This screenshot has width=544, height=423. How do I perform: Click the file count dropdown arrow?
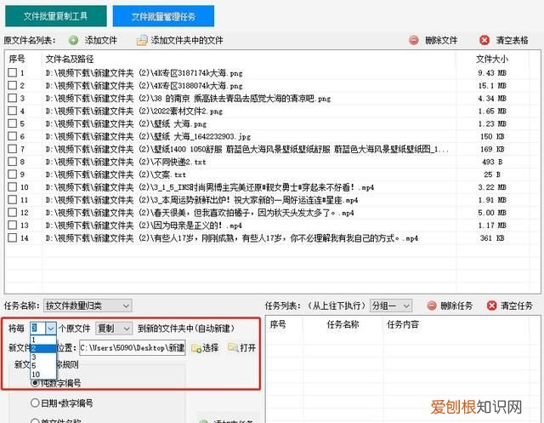51,329
